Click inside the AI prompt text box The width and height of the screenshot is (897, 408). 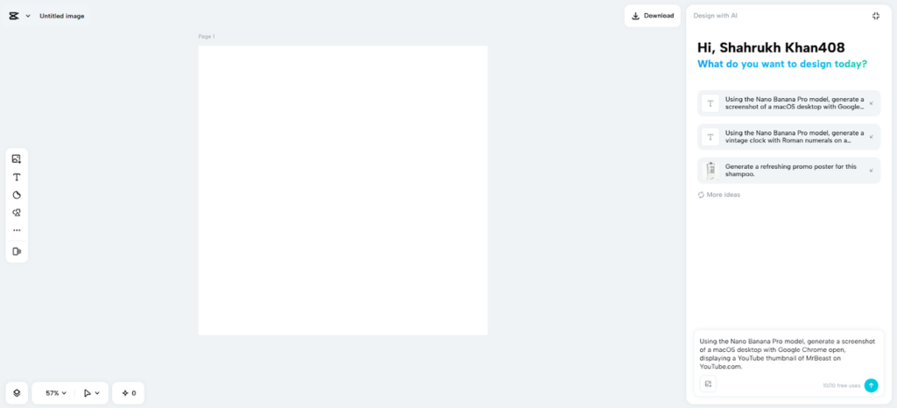pos(788,355)
